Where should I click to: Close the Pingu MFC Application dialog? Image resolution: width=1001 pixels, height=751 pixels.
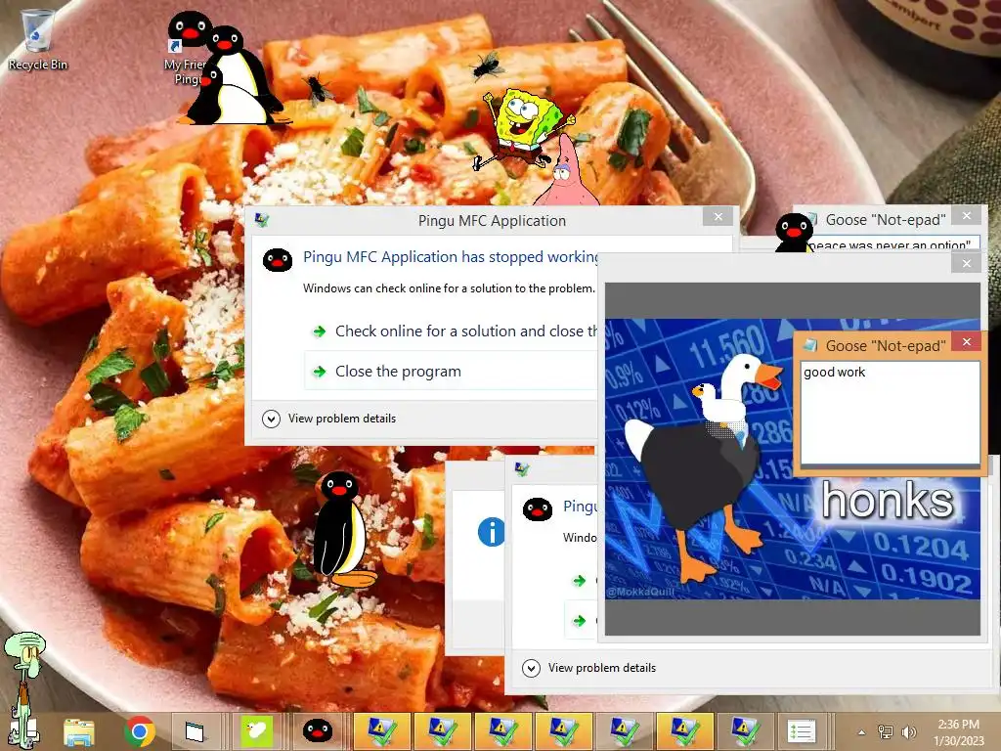(718, 216)
